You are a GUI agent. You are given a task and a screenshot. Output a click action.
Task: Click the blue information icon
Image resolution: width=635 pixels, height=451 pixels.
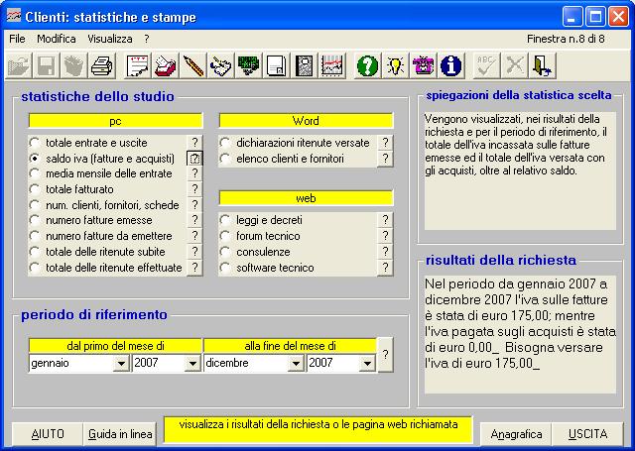(x=451, y=65)
